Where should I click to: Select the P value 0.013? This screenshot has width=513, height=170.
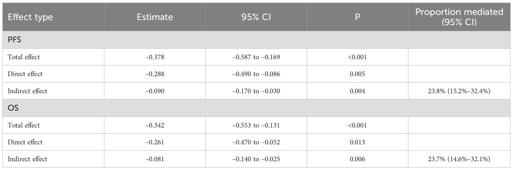point(357,142)
